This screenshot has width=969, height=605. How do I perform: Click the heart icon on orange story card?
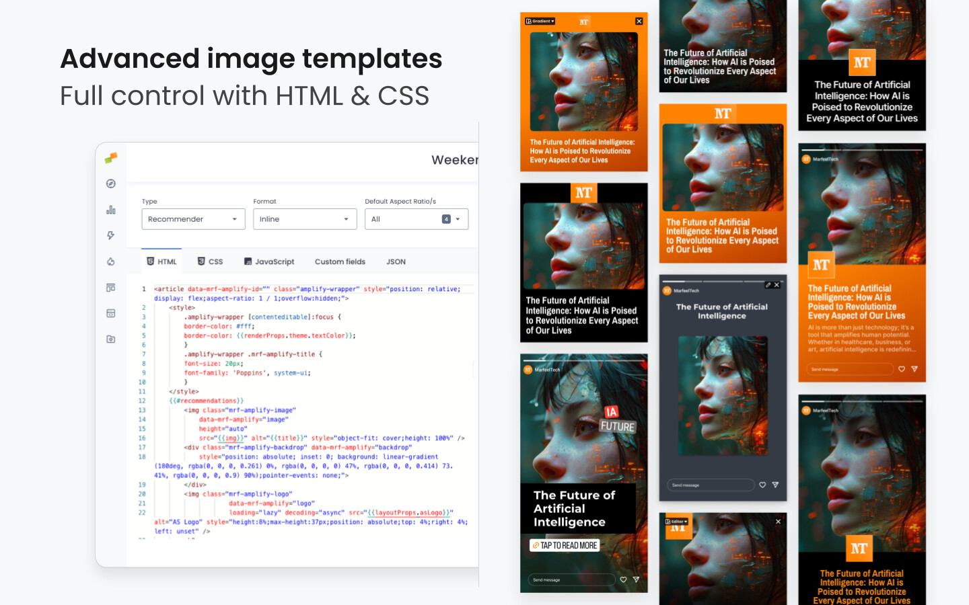(902, 369)
